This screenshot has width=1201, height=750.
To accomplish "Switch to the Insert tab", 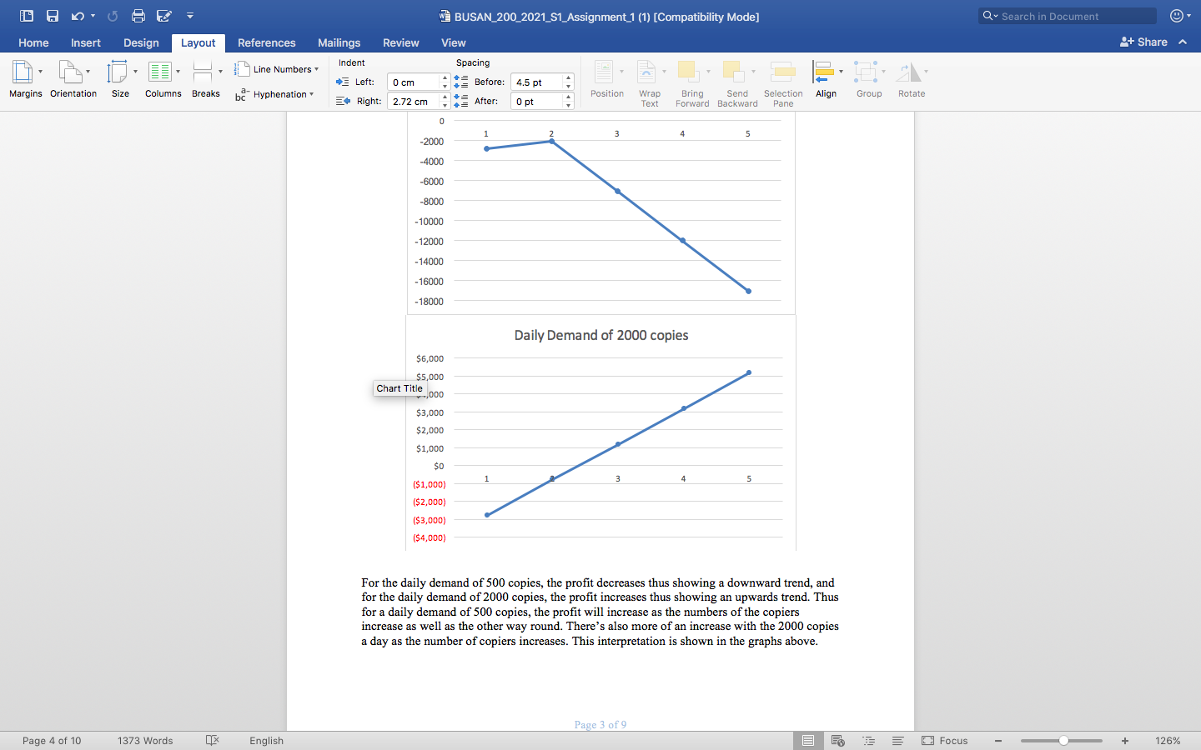I will tap(86, 42).
